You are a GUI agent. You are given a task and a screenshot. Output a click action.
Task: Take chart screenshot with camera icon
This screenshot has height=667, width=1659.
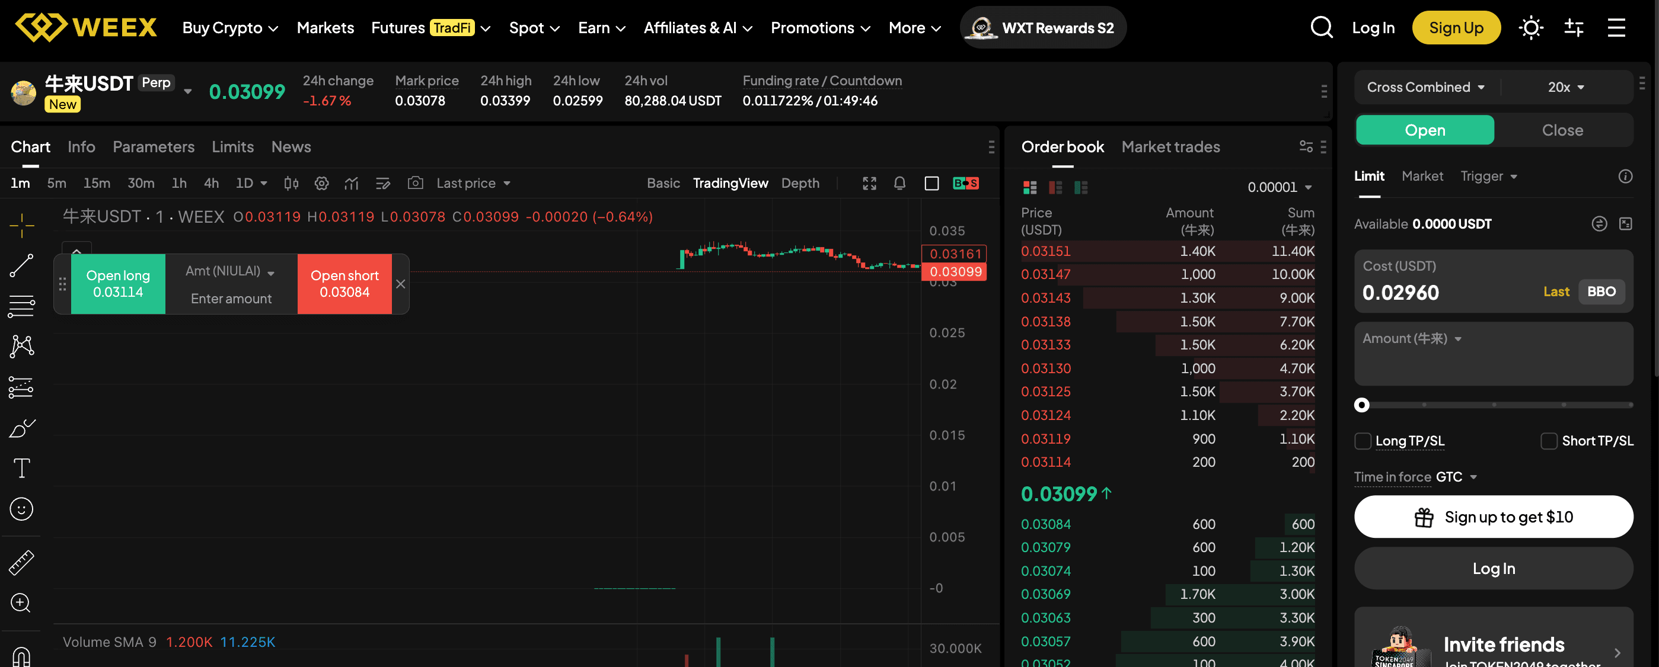tap(416, 183)
